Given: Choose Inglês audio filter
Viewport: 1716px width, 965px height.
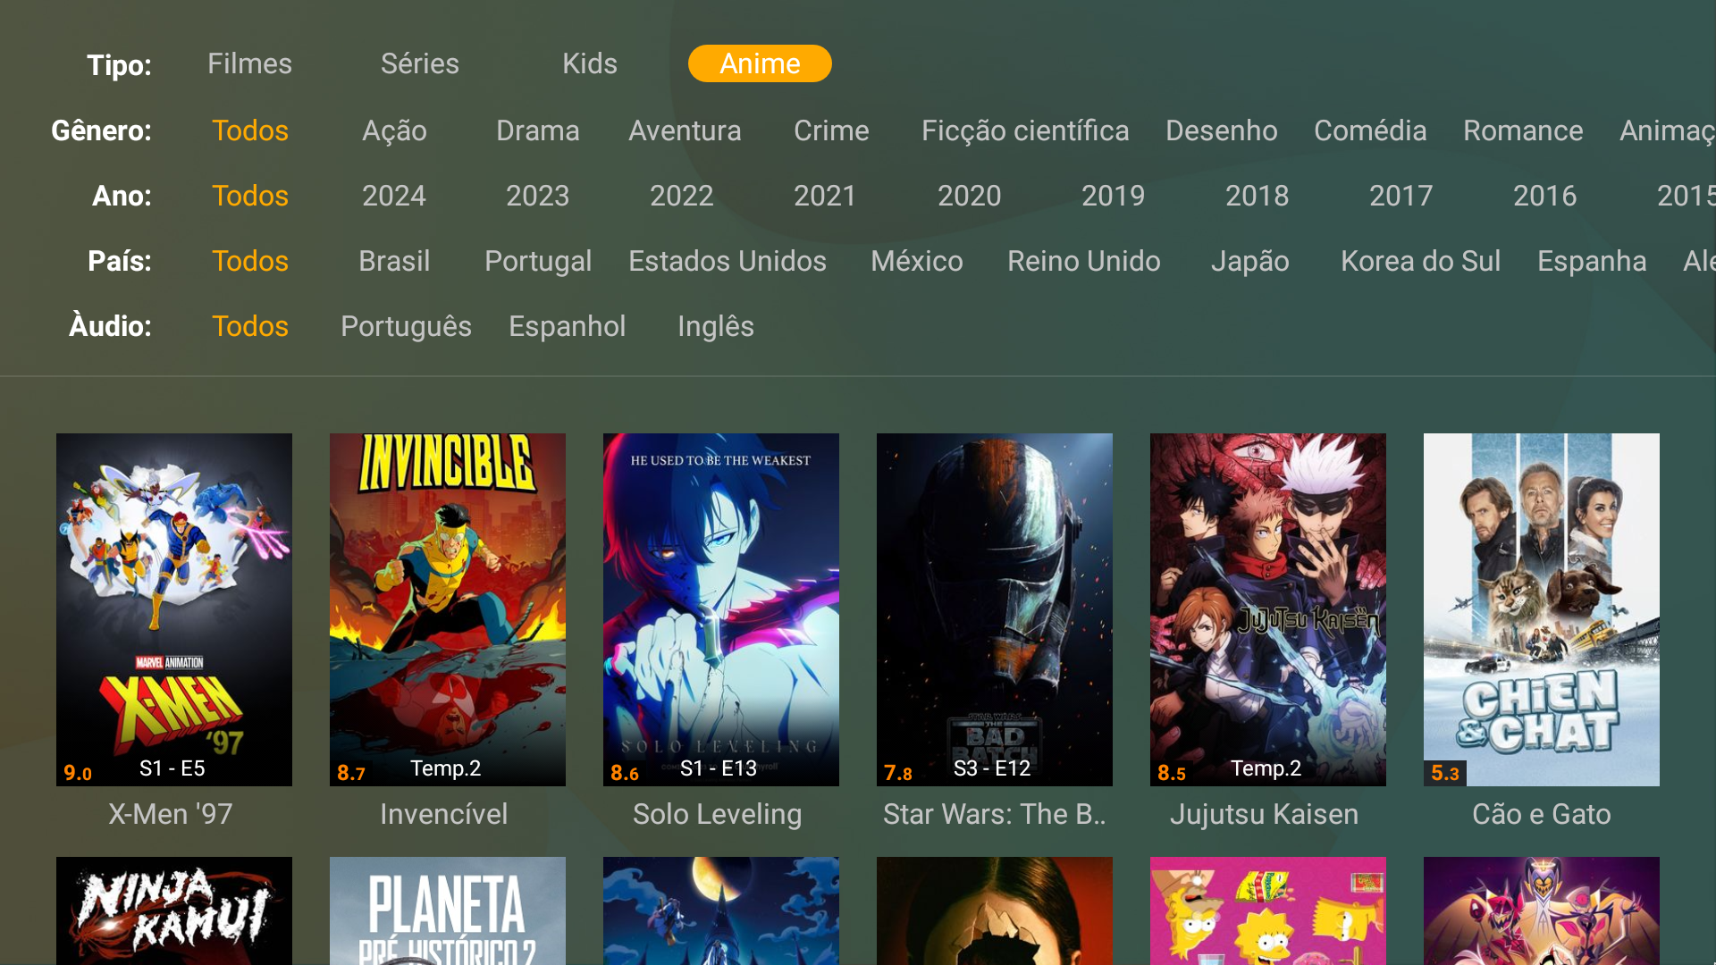Looking at the screenshot, I should (x=716, y=326).
